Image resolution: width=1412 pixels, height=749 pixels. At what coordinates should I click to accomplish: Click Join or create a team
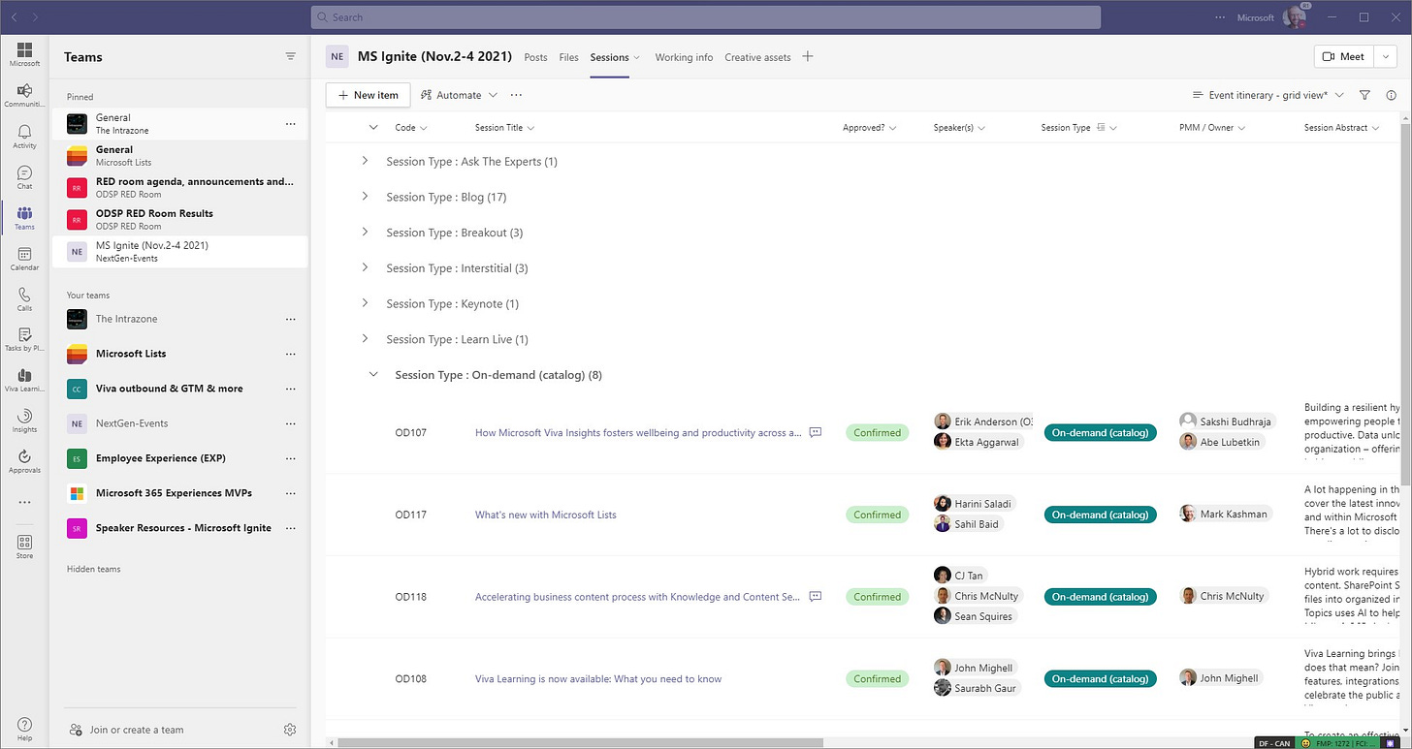click(x=136, y=730)
